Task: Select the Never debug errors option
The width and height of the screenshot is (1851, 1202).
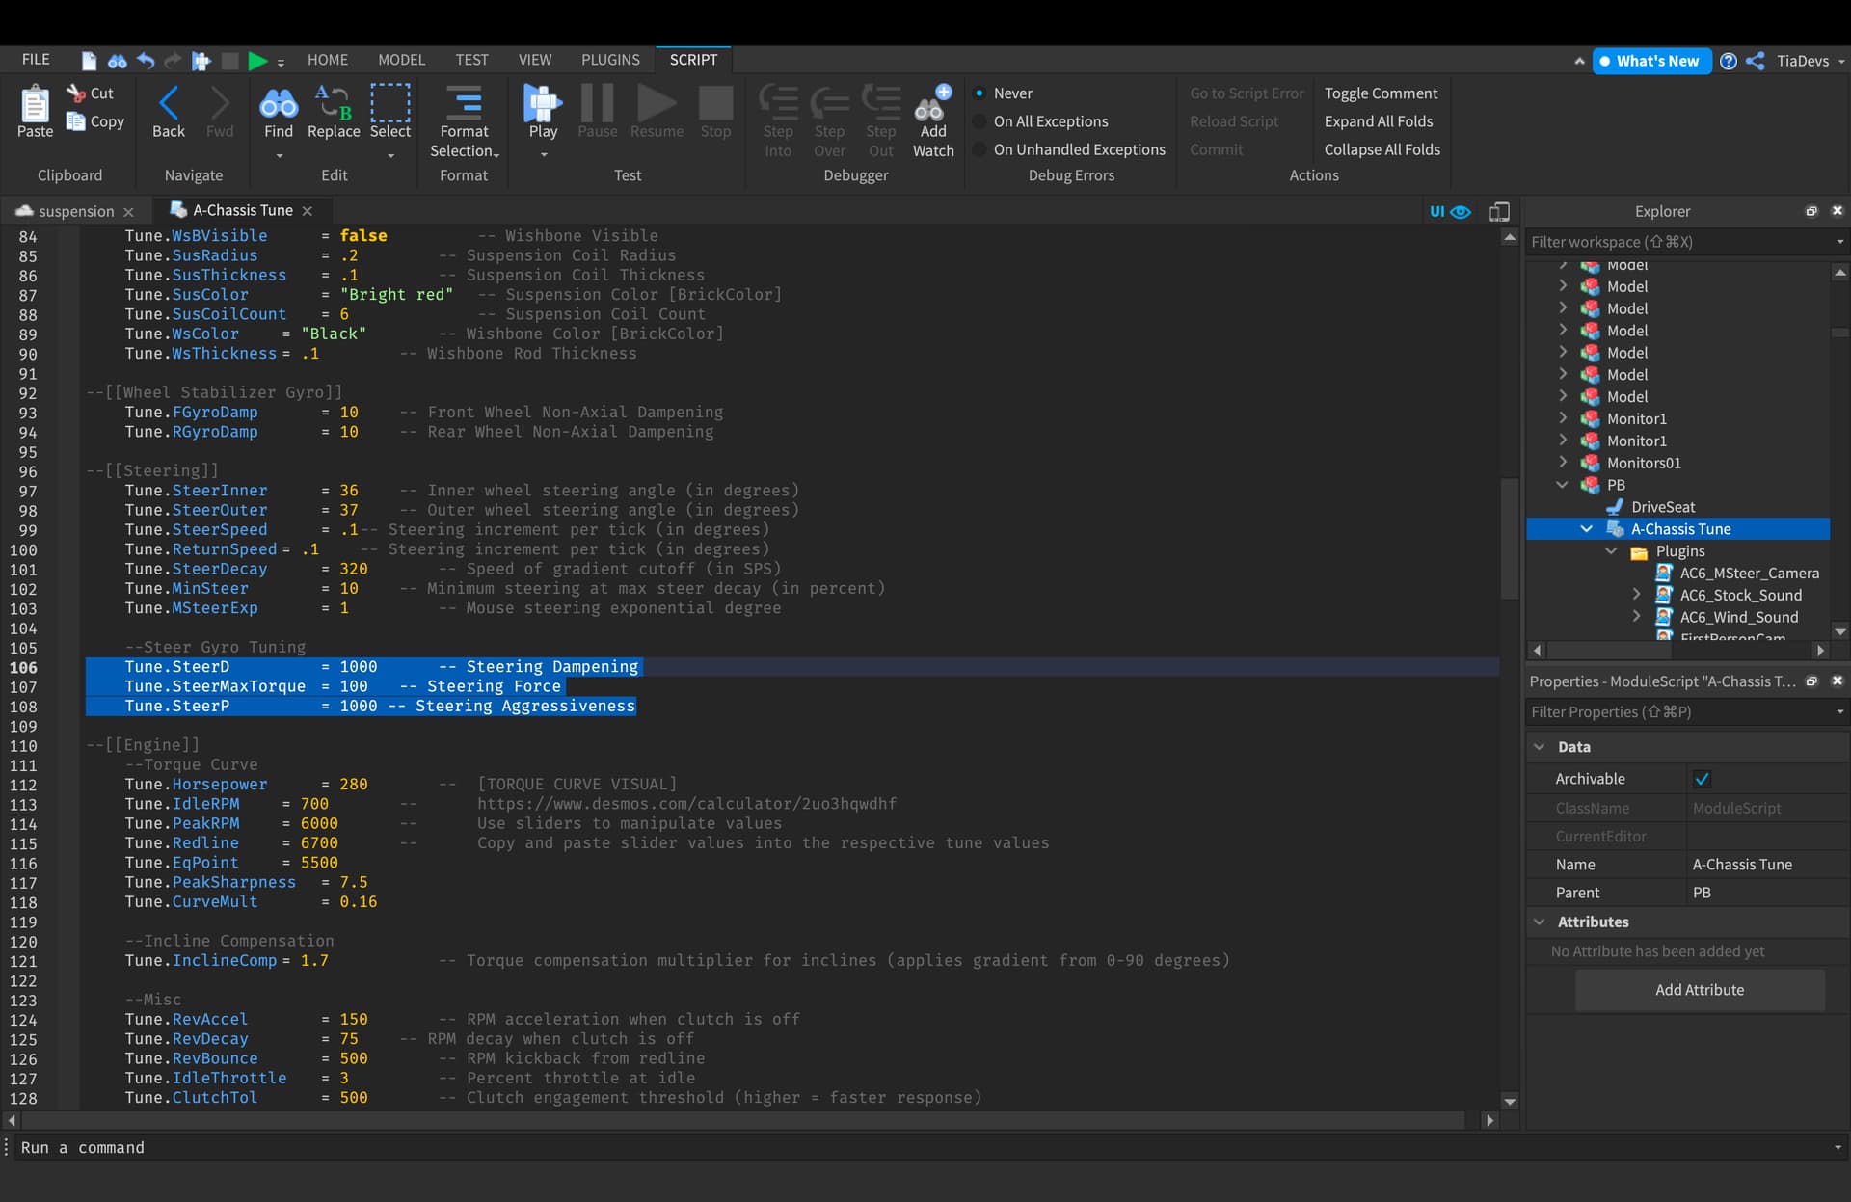Action: pyautogui.click(x=1004, y=93)
